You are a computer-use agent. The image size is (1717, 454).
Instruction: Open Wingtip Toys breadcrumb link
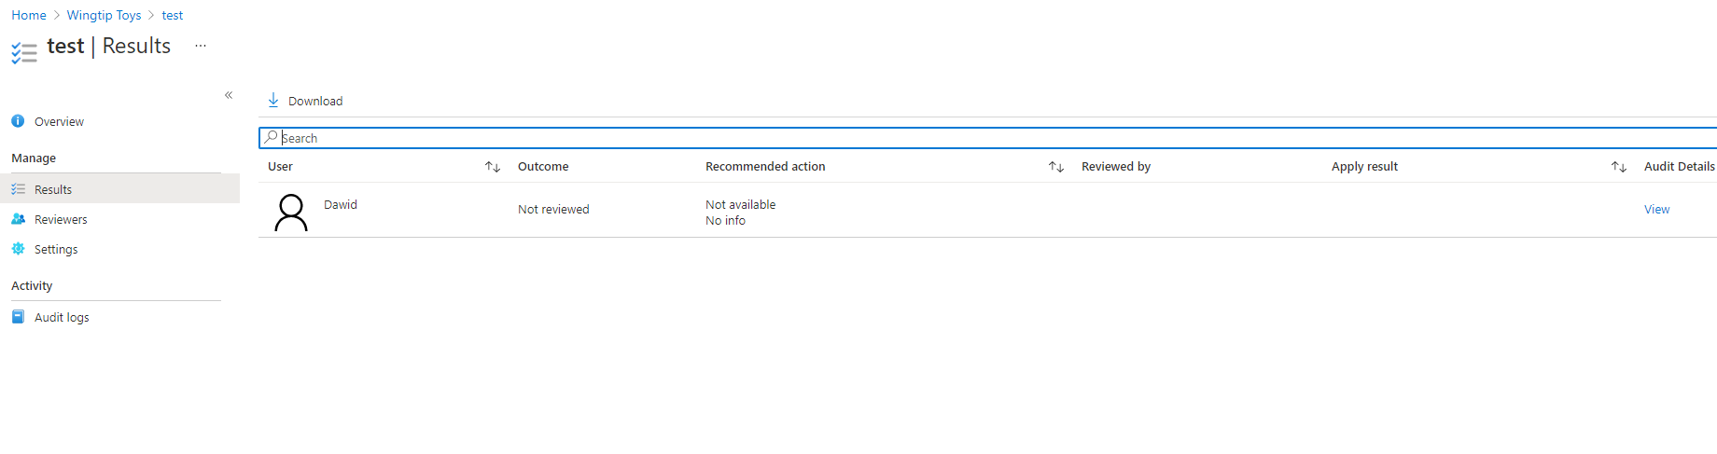tap(104, 15)
